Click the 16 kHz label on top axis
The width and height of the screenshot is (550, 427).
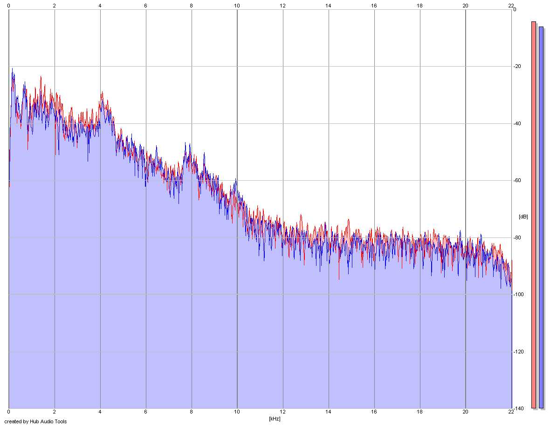click(x=374, y=5)
